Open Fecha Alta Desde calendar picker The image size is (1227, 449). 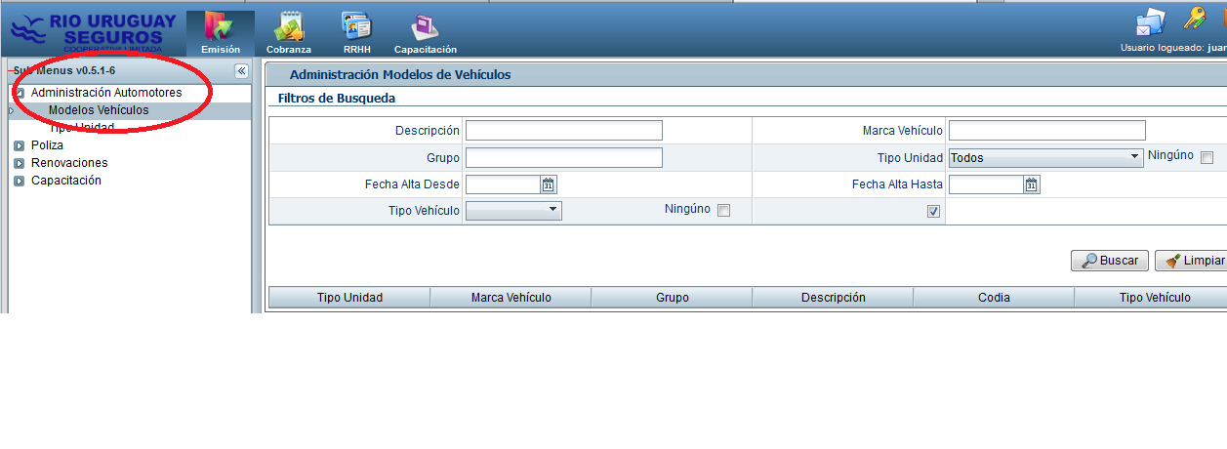(x=548, y=184)
